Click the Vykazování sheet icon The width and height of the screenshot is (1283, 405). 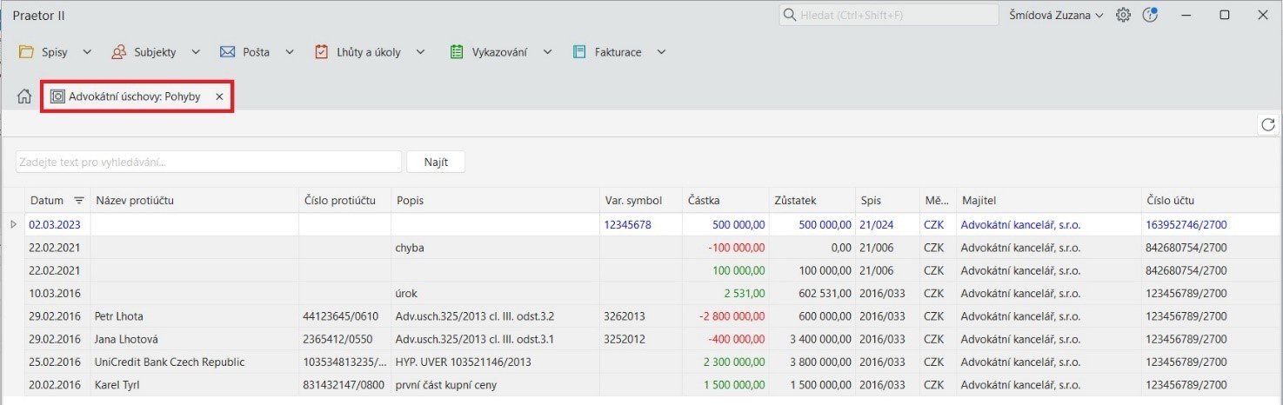(457, 52)
